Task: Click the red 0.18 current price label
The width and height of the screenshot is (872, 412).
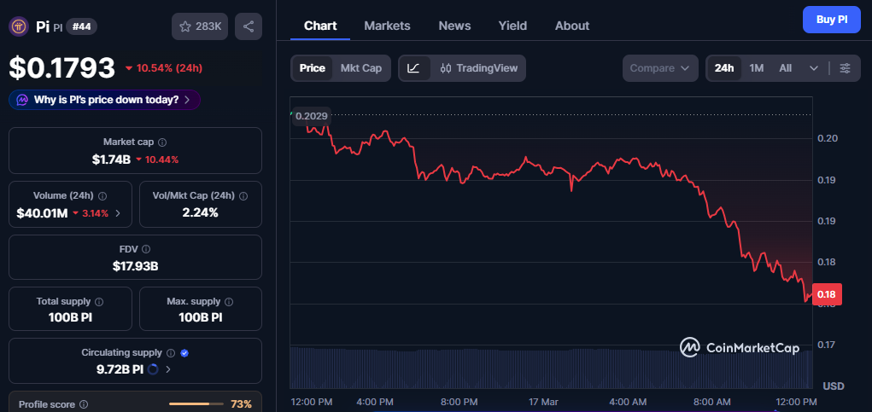Action: tap(827, 294)
